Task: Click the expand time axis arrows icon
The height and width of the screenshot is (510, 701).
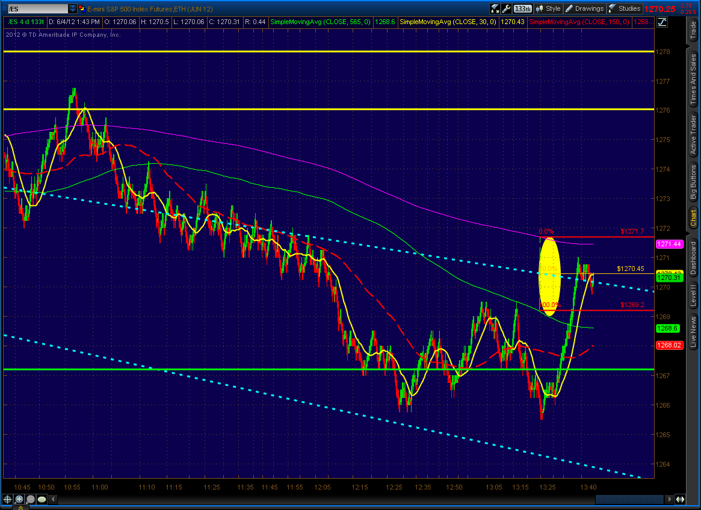Action: click(x=680, y=499)
